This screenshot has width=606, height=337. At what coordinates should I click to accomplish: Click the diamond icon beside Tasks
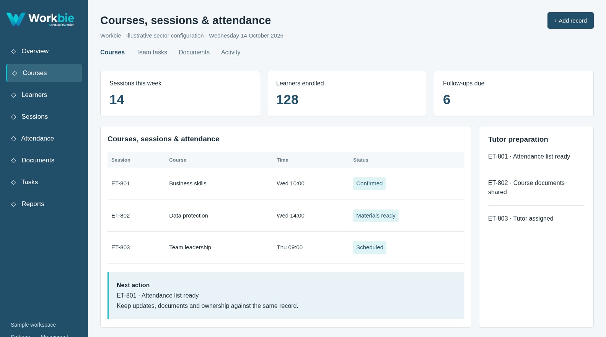(14, 182)
